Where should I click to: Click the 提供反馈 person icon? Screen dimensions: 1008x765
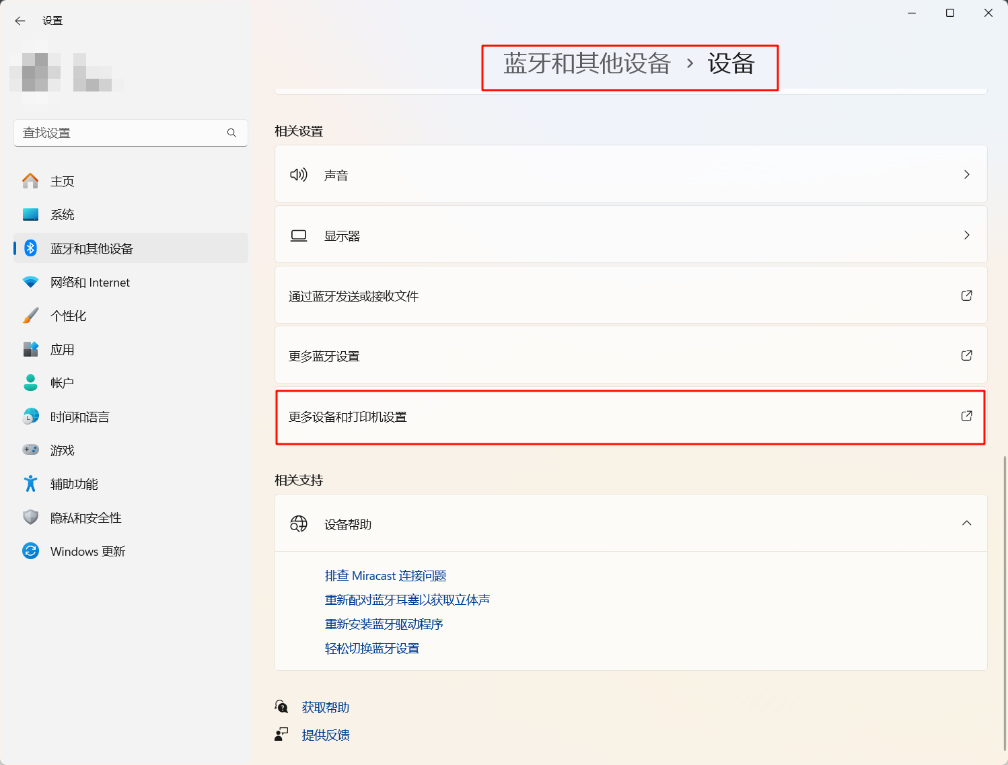(x=281, y=734)
